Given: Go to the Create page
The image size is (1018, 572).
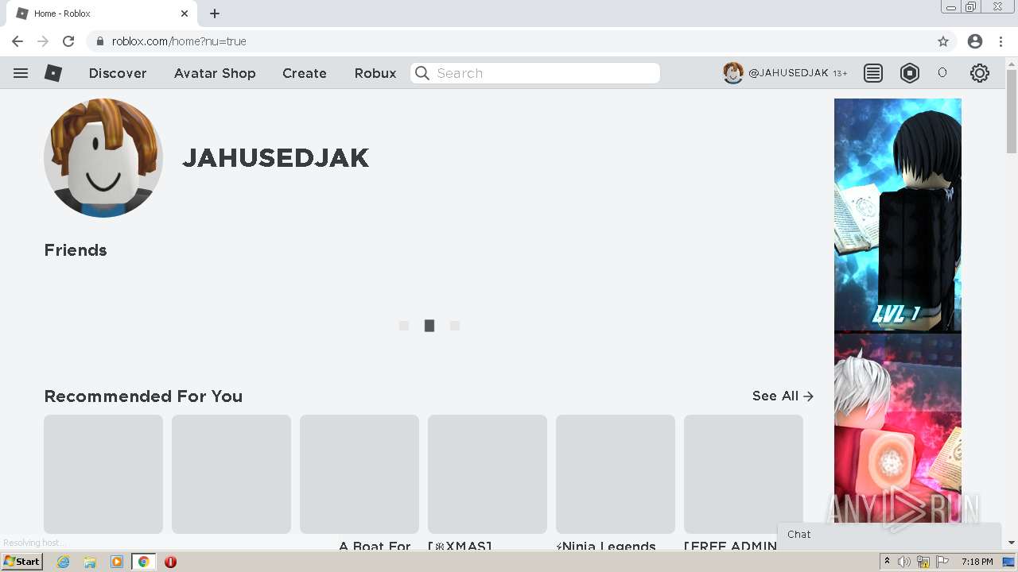Looking at the screenshot, I should pos(305,73).
